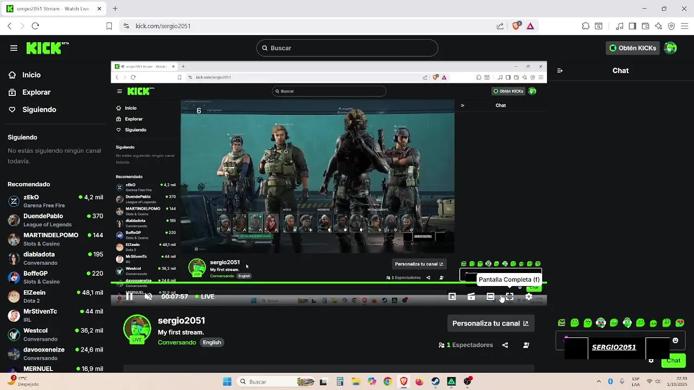Open MrStivenTc recommended channel
694x390 pixels.
(55, 315)
